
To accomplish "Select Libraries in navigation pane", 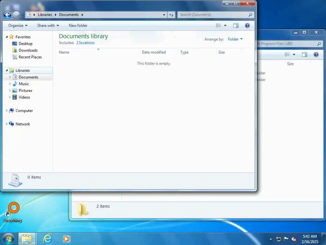I will click(x=23, y=71).
